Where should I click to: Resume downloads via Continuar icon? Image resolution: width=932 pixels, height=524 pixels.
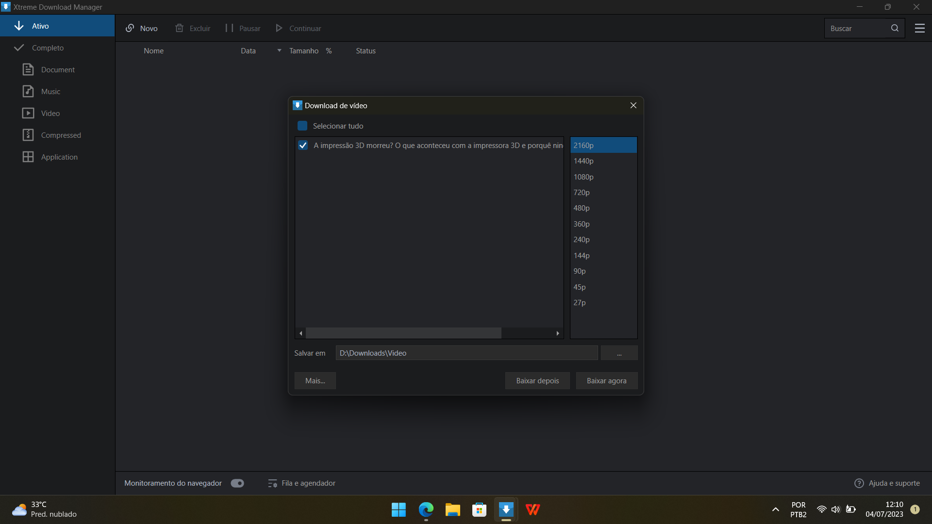(279, 28)
